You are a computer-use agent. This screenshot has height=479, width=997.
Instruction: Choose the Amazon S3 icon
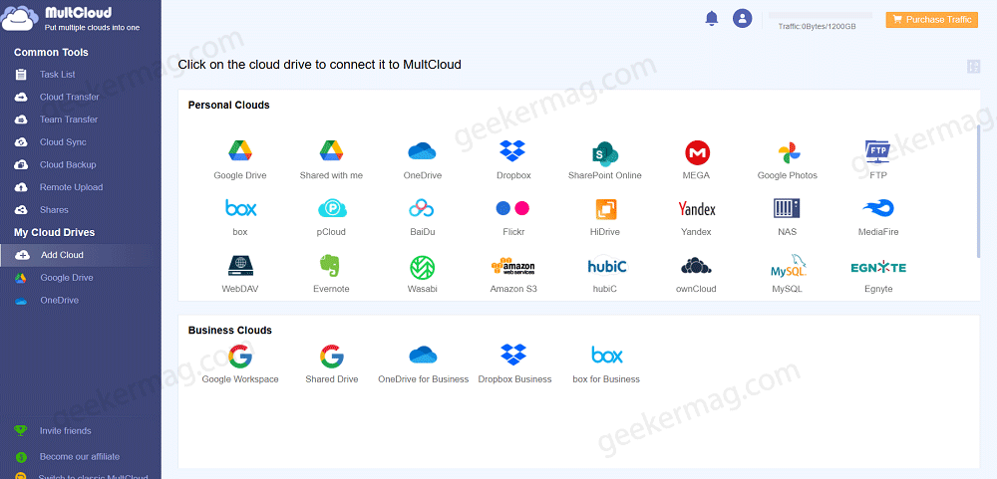(513, 266)
